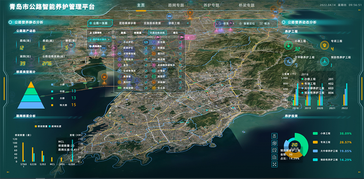Switch to the 桥梁专题 top tab
This screenshot has width=364, height=179.
click(x=246, y=5)
